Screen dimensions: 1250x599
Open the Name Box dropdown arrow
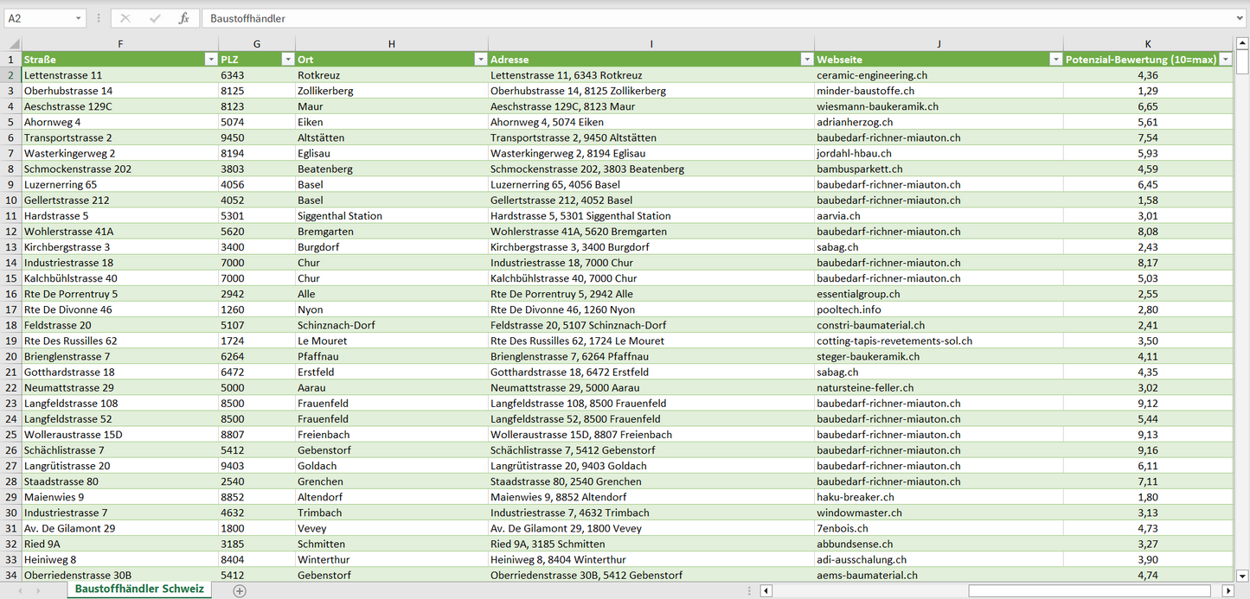[79, 18]
